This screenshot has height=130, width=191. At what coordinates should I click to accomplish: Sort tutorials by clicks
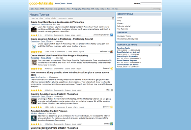[54, 18]
